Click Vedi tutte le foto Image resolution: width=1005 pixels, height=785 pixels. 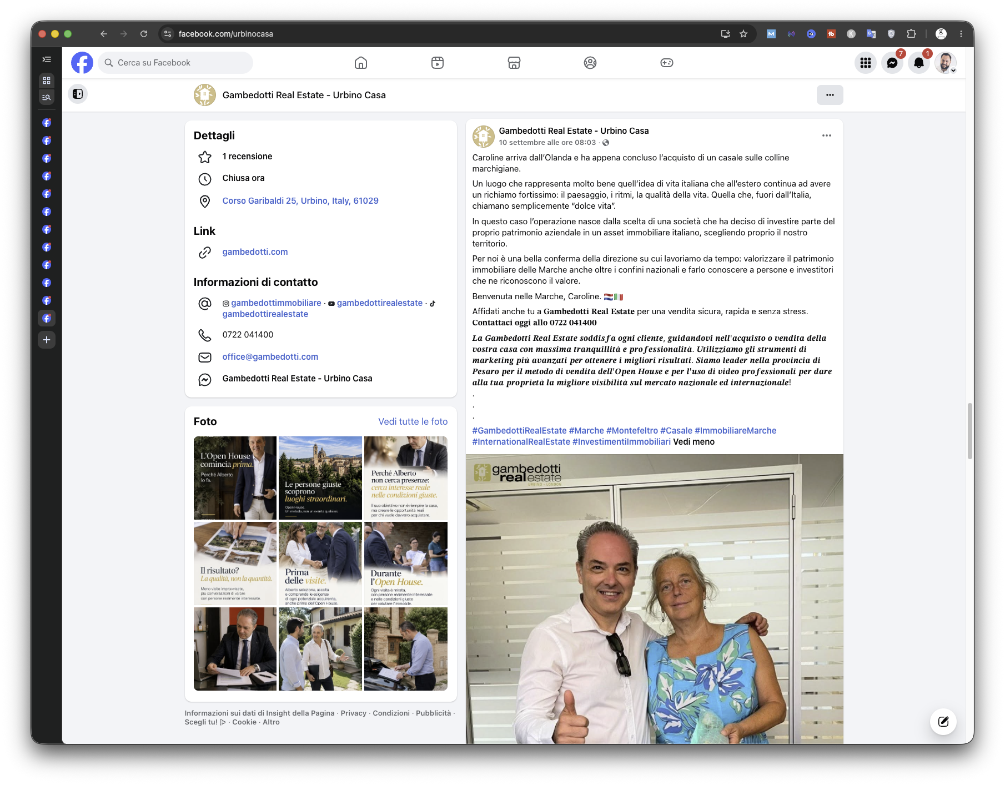413,421
